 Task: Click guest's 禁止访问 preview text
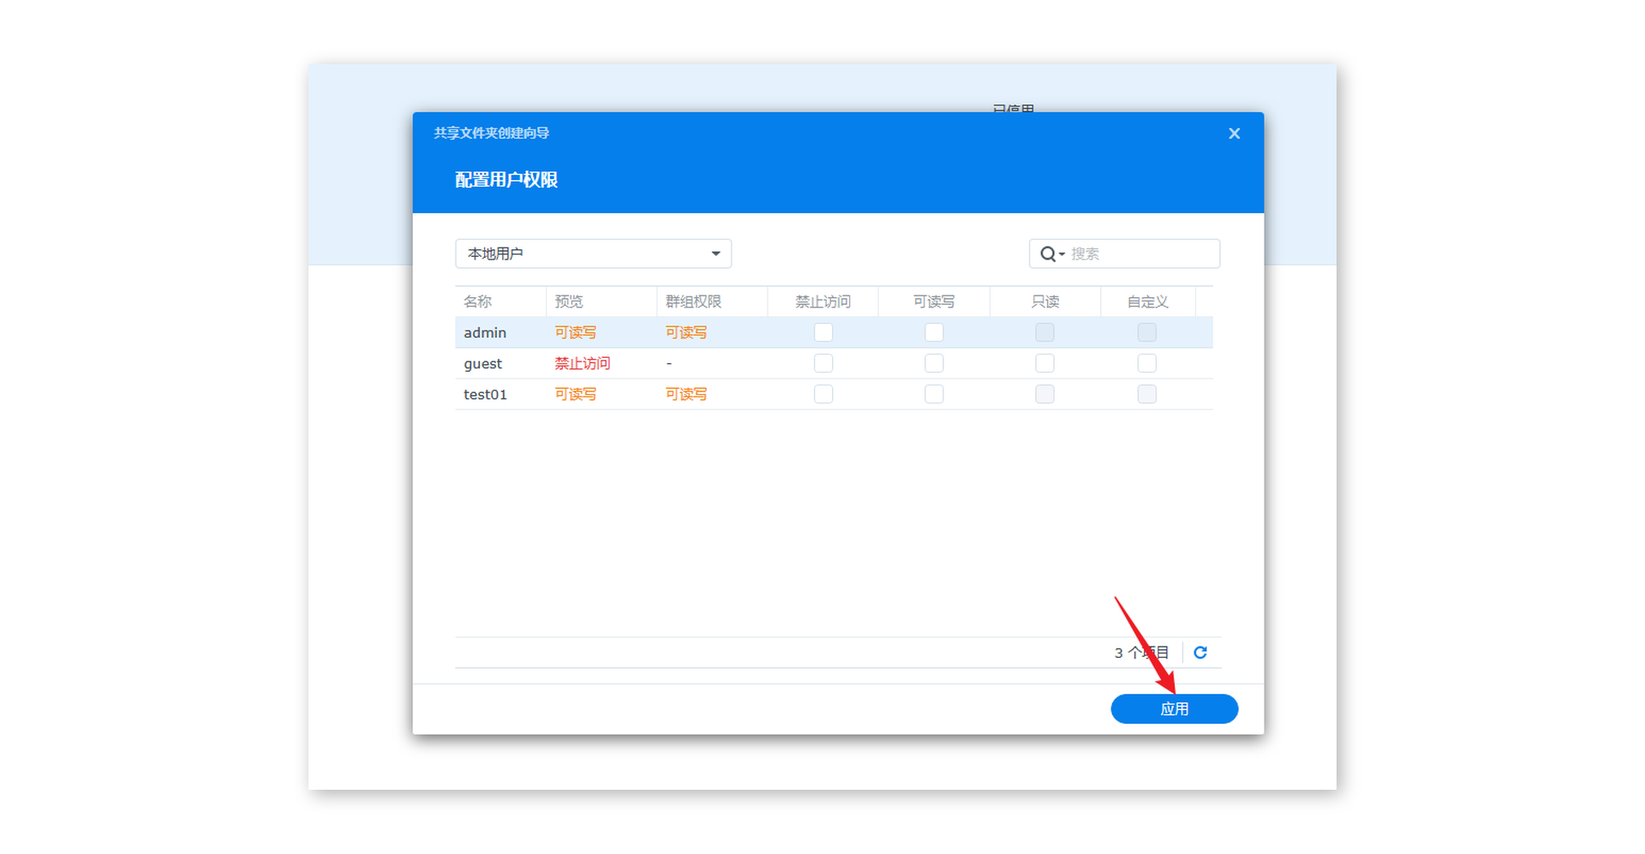click(x=583, y=363)
